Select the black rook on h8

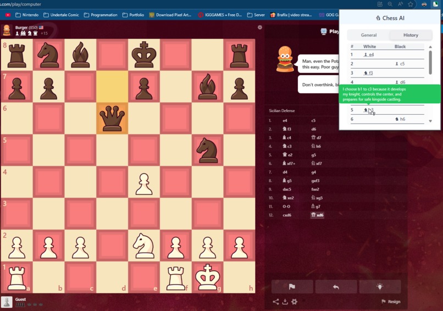click(x=239, y=55)
